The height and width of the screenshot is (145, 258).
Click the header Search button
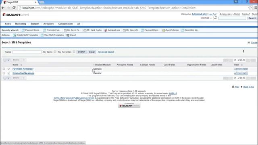pyautogui.click(x=252, y=18)
